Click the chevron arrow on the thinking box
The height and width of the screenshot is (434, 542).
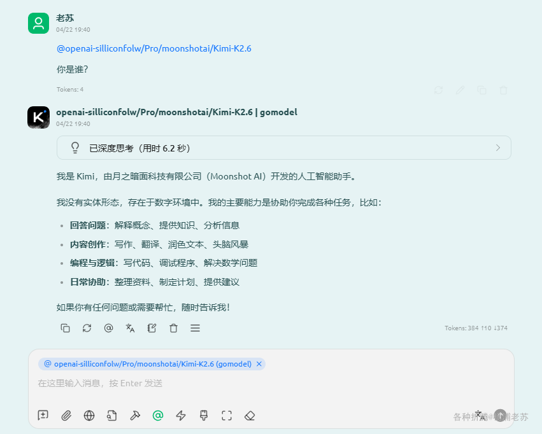(x=498, y=148)
